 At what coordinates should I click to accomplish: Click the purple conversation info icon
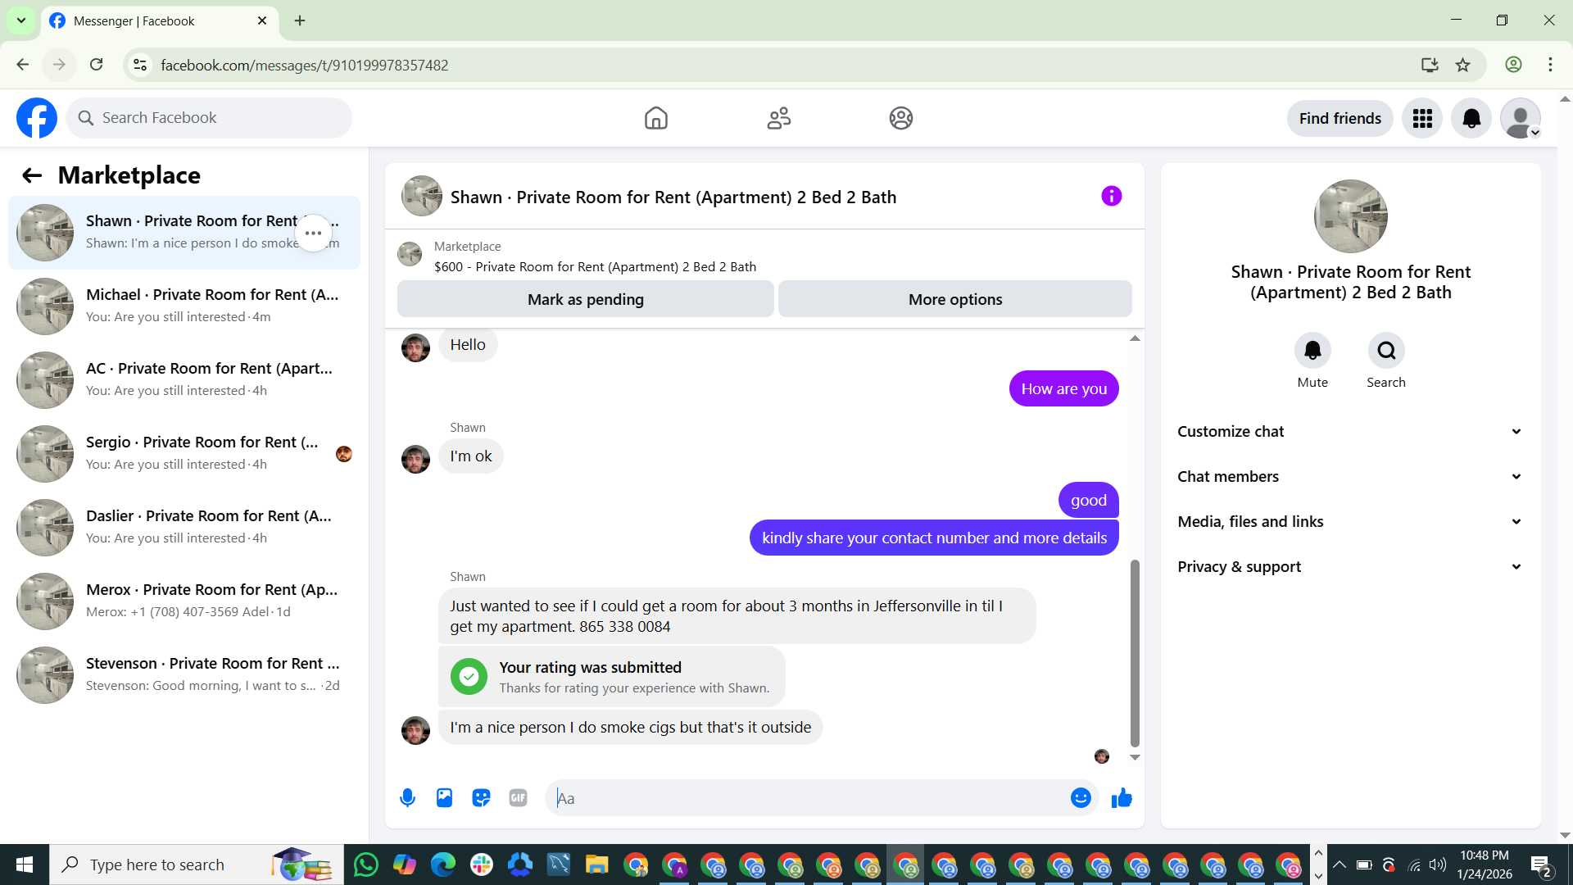point(1111,196)
